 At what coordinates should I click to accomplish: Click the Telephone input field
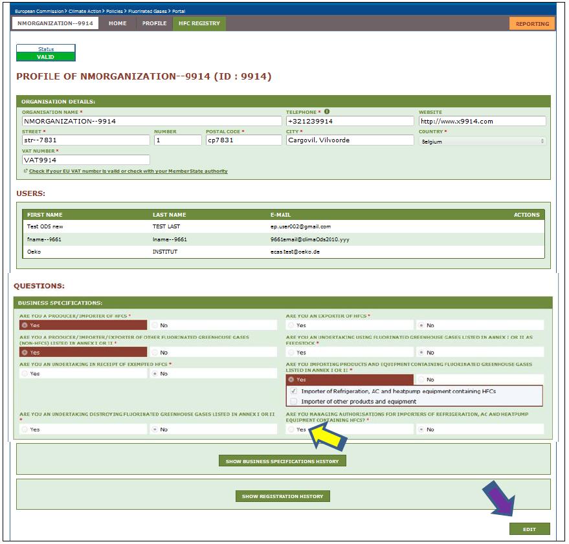[350, 121]
